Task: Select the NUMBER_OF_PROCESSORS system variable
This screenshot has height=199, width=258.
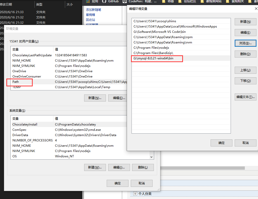Action: click(69, 140)
